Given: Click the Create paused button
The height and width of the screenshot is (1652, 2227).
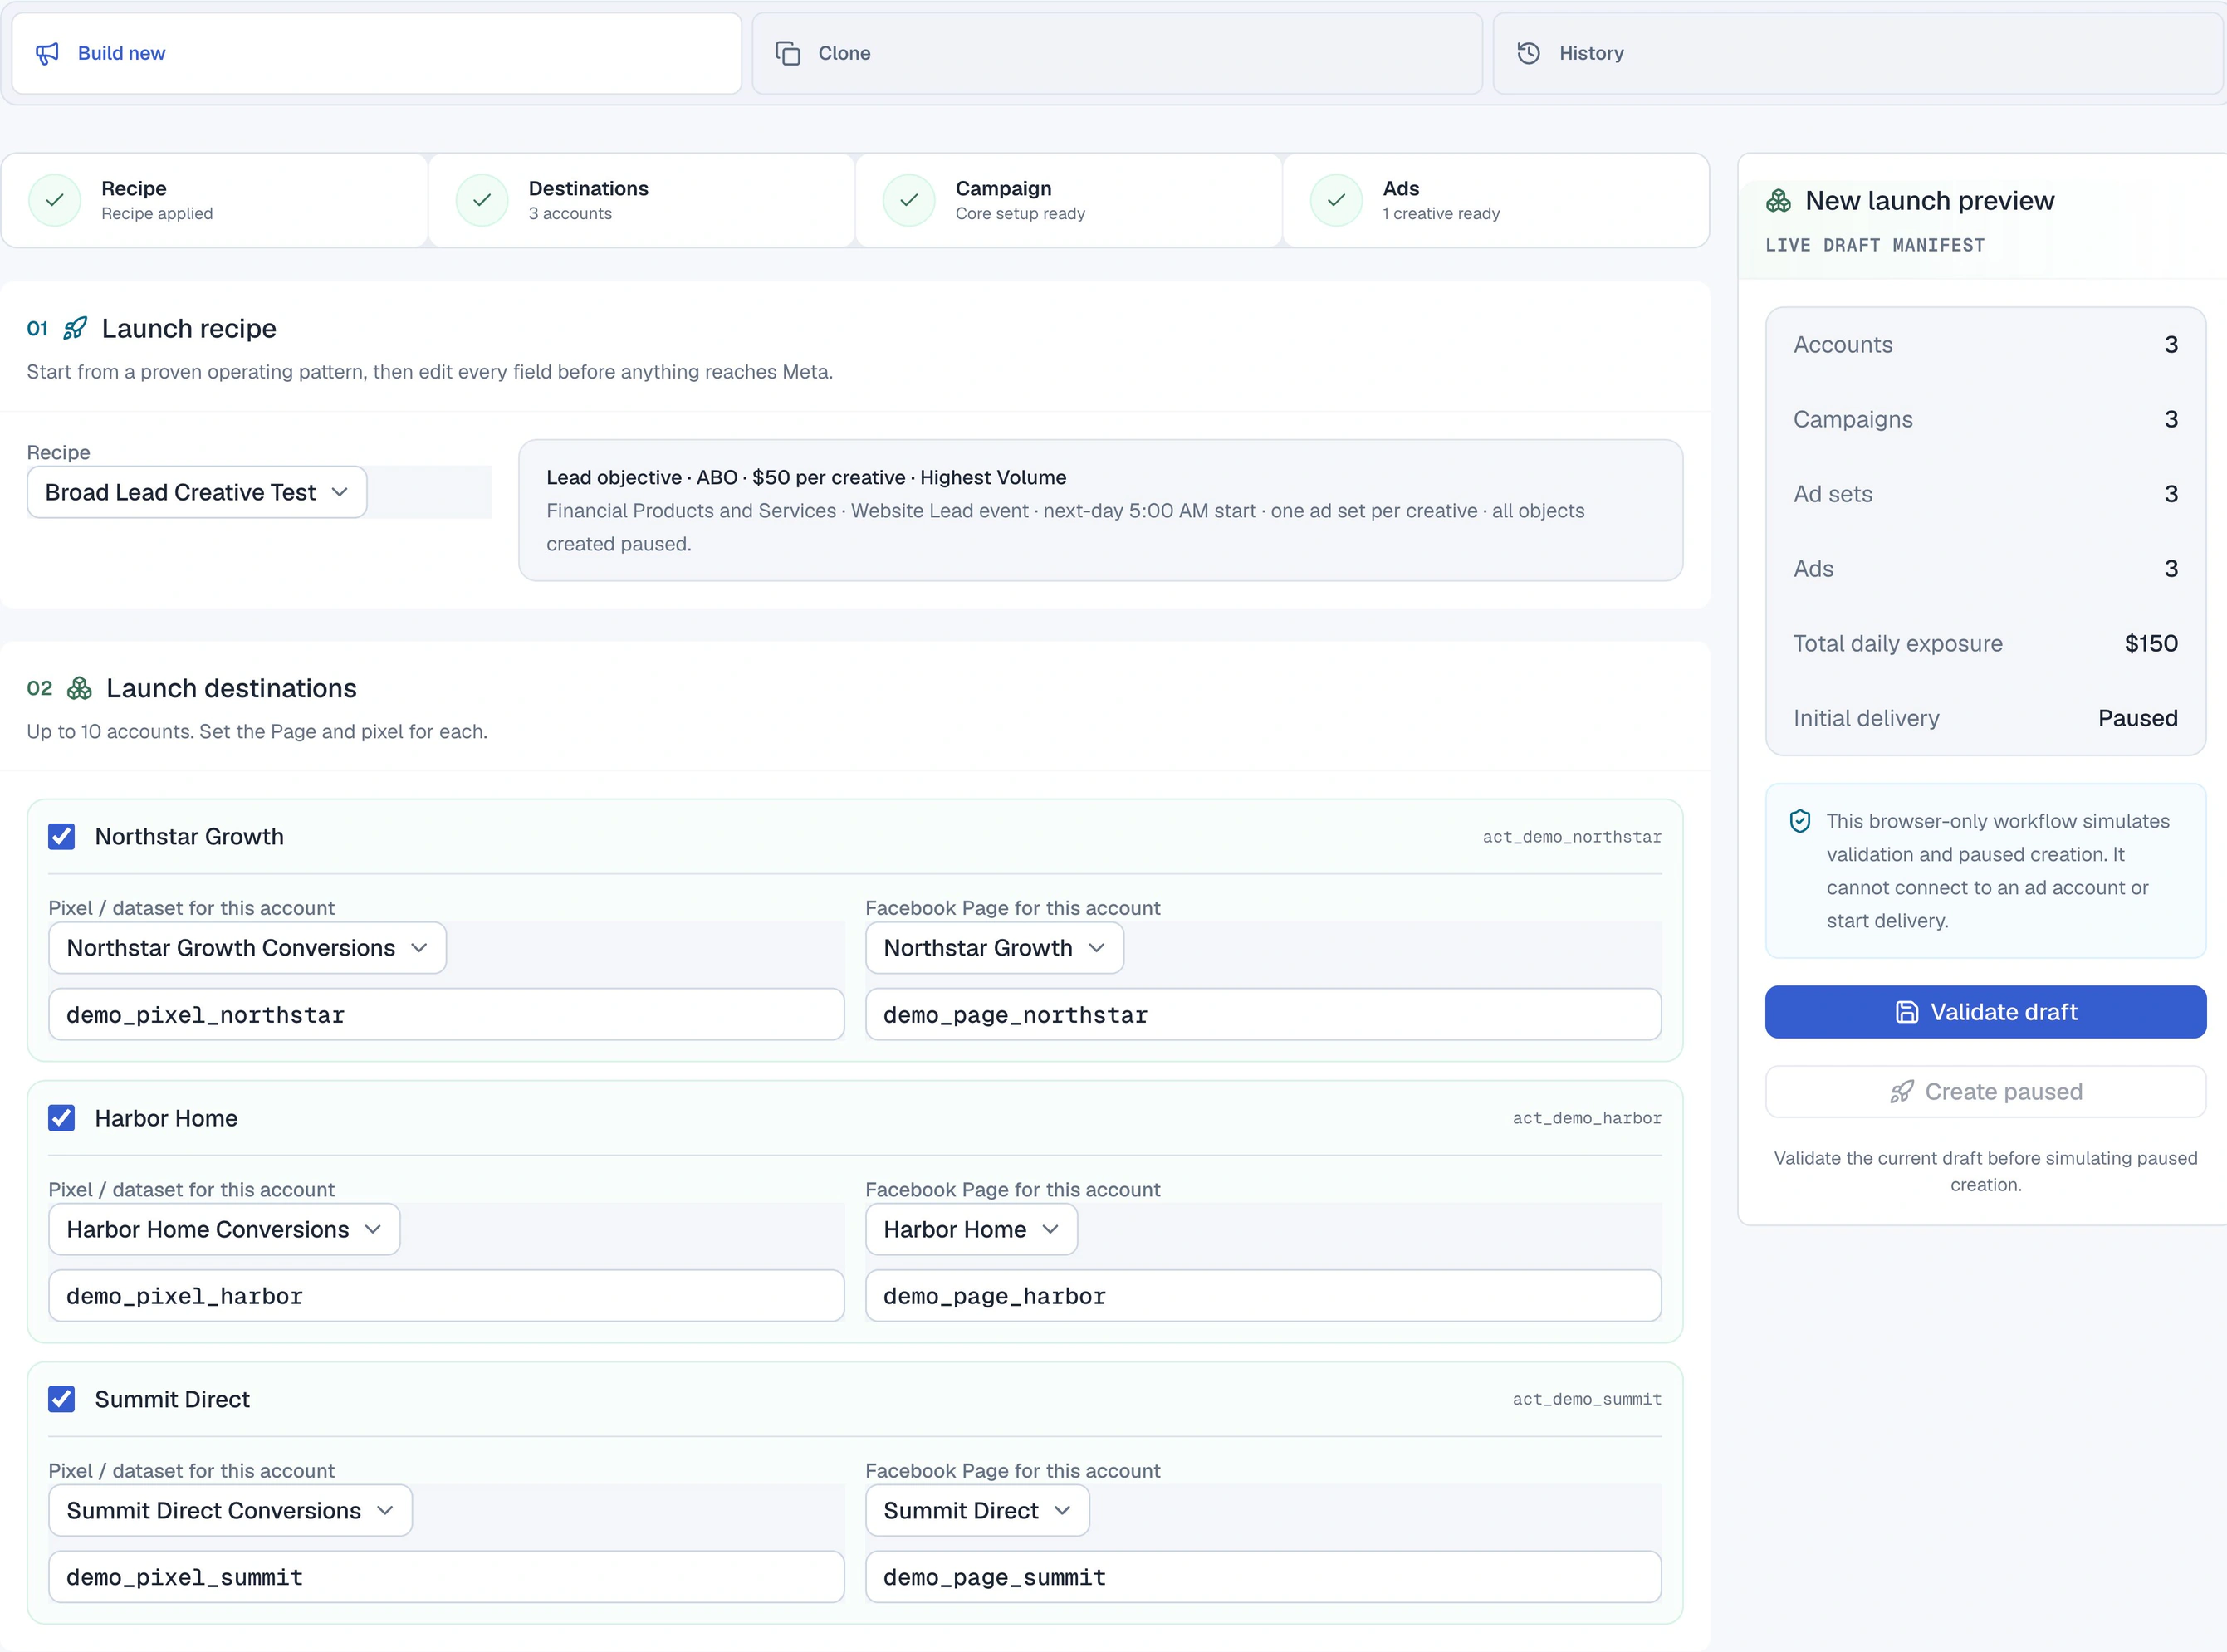Looking at the screenshot, I should tap(1985, 1092).
